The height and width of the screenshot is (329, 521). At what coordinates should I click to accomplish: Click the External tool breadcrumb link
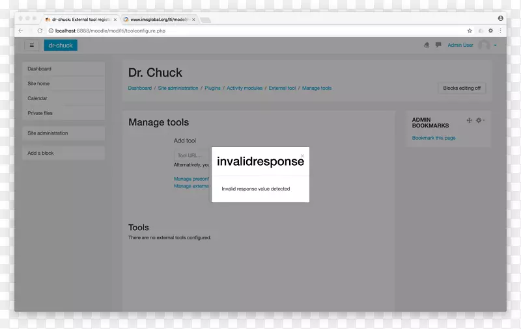point(282,88)
